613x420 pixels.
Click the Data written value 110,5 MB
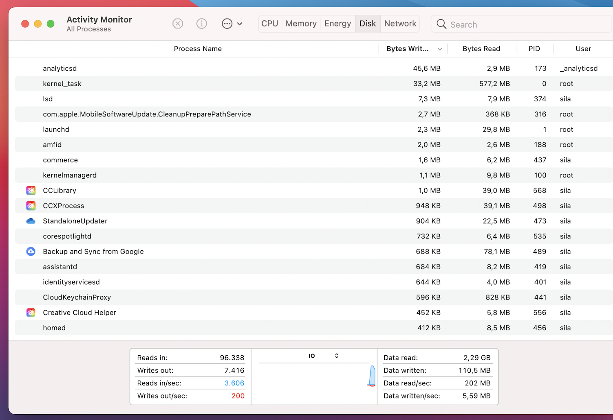474,370
